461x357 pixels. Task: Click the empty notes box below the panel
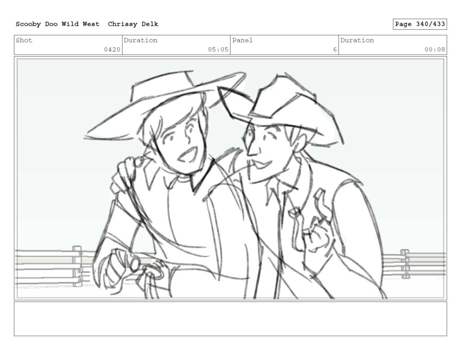[x=230, y=319]
